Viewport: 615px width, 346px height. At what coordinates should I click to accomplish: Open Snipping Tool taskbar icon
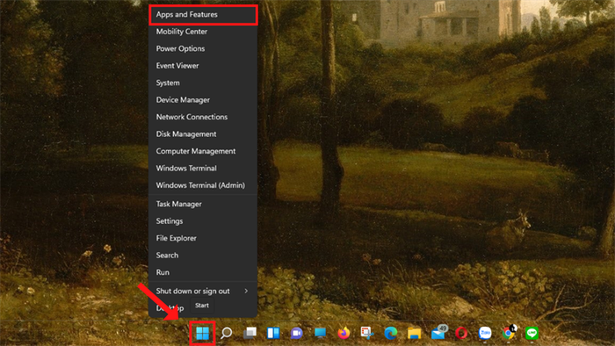pyautogui.click(x=367, y=333)
